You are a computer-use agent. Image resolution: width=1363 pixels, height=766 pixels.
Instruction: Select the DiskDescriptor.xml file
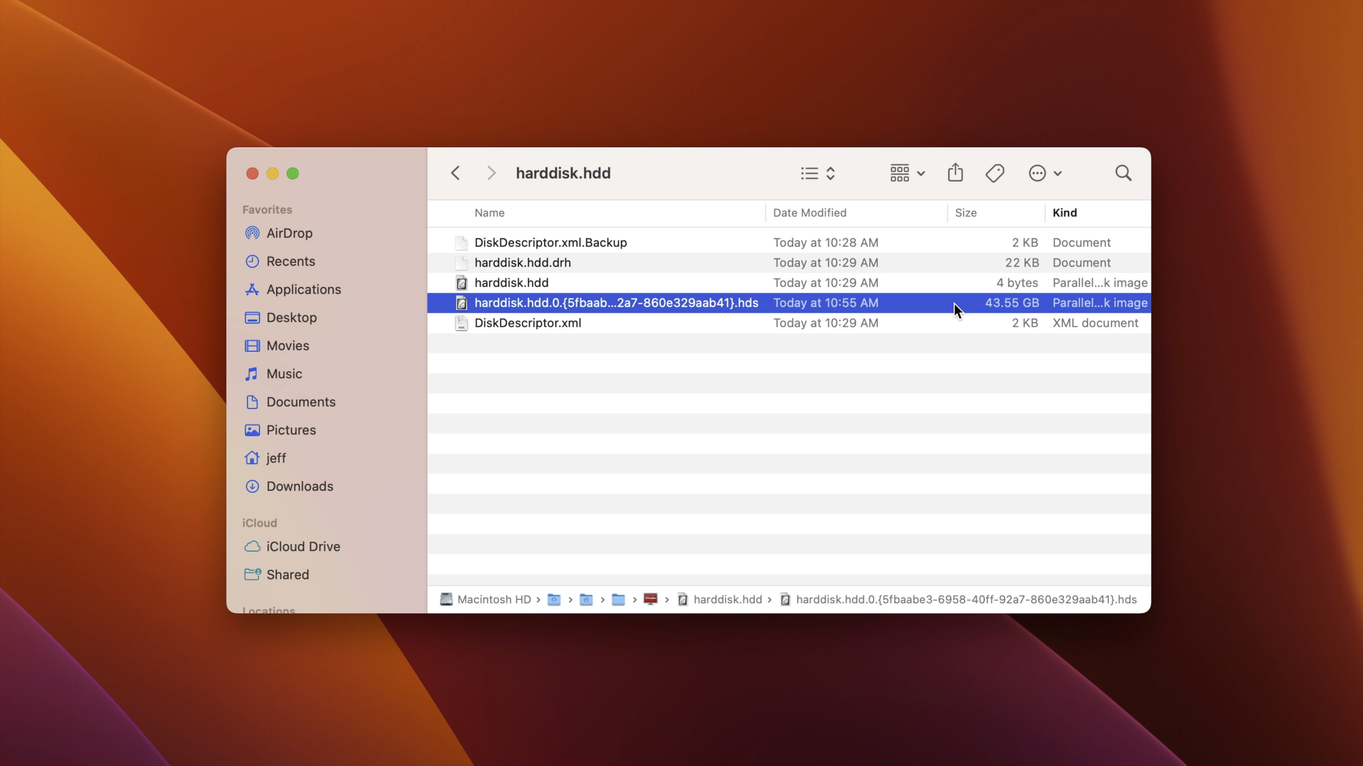(527, 322)
